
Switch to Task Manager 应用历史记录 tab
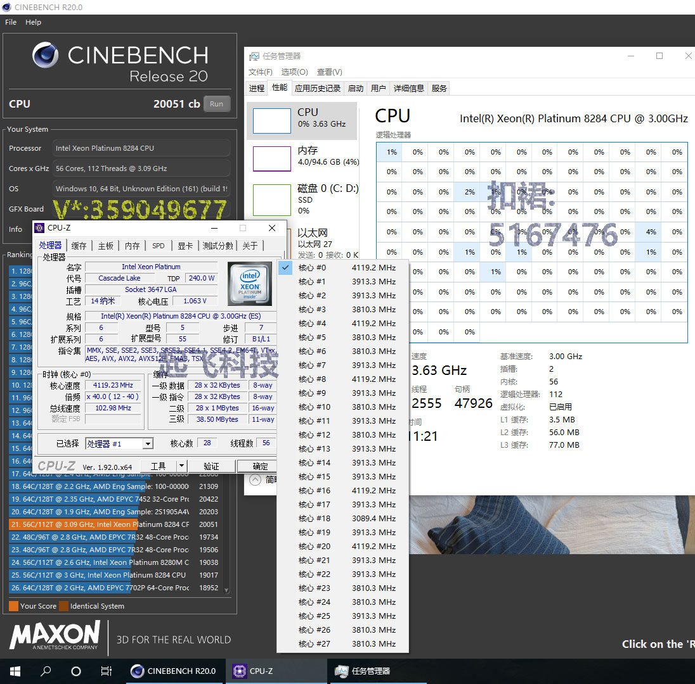tap(317, 89)
